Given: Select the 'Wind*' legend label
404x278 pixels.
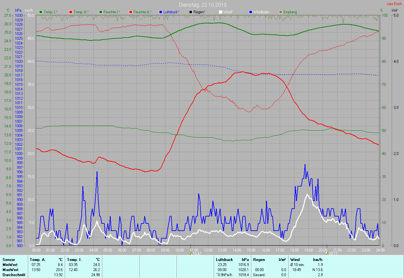Looking at the screenshot, I should click(x=228, y=12).
